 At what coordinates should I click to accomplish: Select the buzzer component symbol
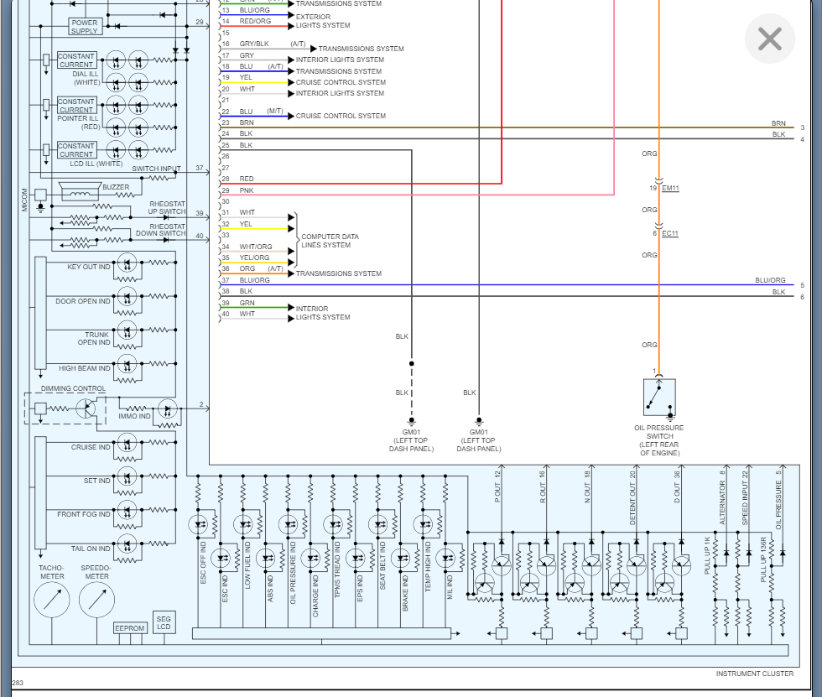point(81,192)
